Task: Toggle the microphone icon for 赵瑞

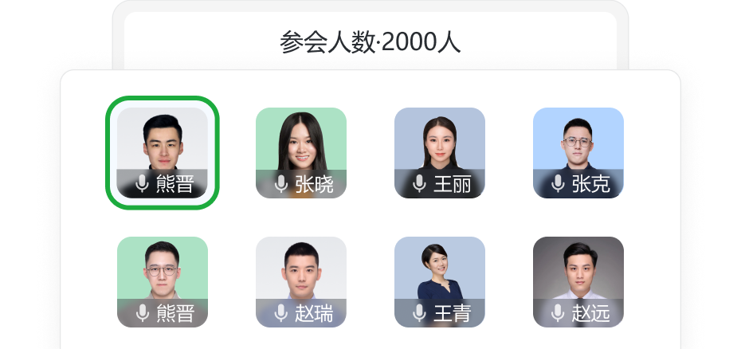Action: [x=281, y=313]
